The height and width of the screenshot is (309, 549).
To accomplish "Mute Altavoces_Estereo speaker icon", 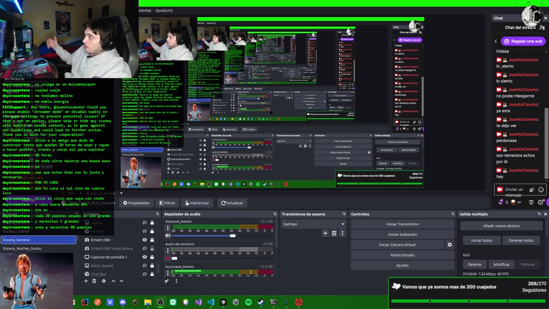I will click(168, 236).
